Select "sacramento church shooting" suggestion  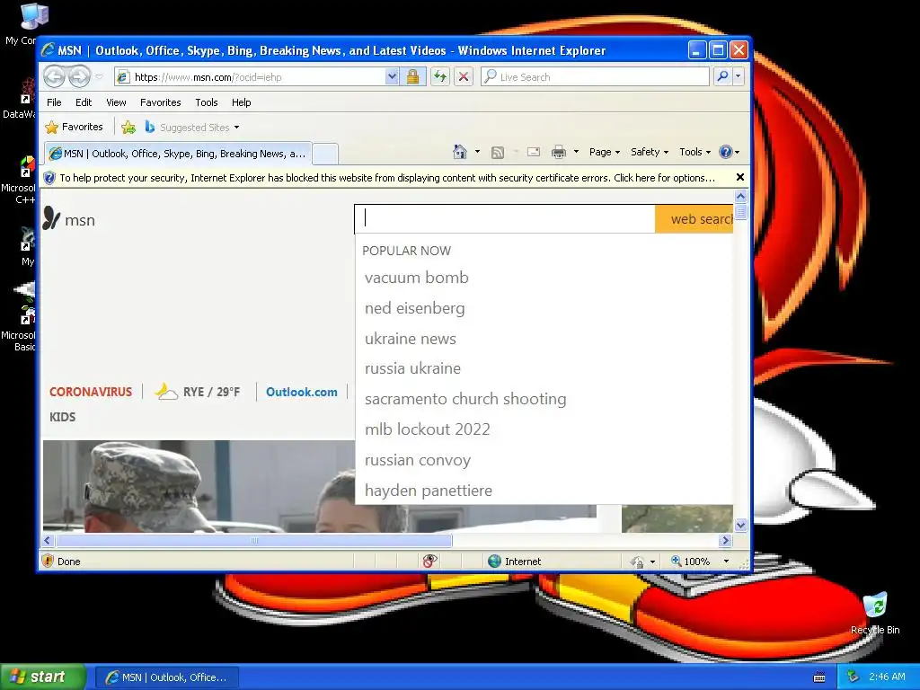[465, 399]
